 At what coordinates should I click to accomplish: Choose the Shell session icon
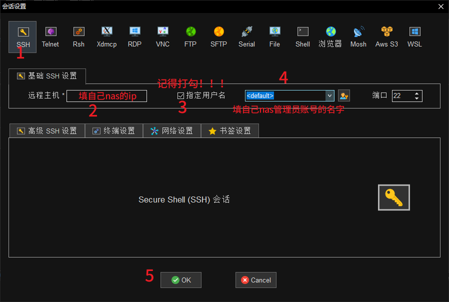302,36
